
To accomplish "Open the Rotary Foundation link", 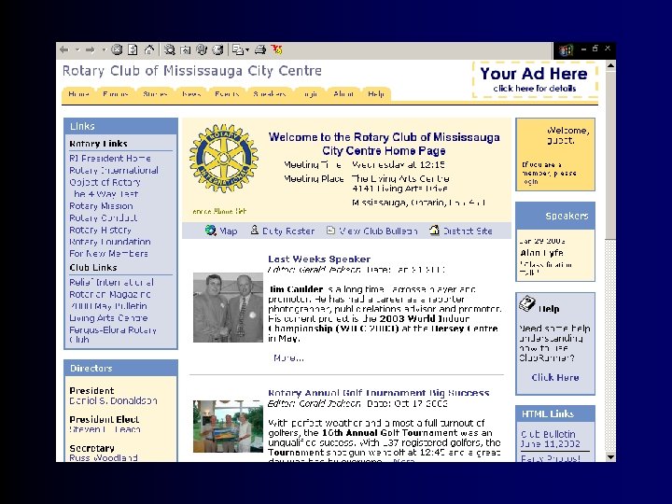I will [x=110, y=242].
